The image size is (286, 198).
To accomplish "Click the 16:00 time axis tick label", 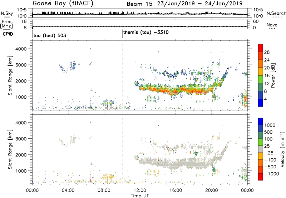I will 176,190.
